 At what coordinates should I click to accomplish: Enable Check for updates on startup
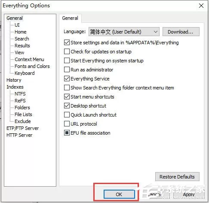click(x=67, y=52)
